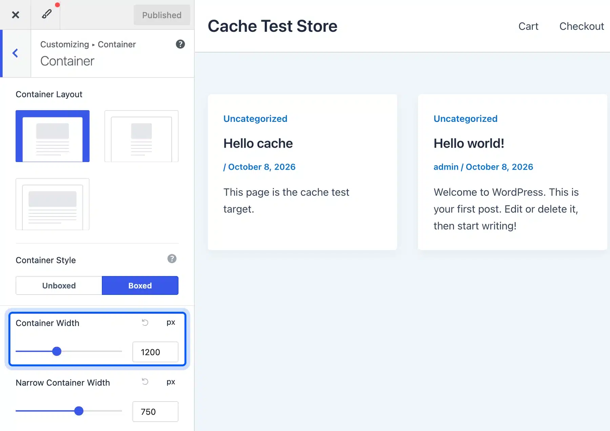The image size is (610, 431).
Task: Open the theme styles brush icon
Action: [x=47, y=14]
